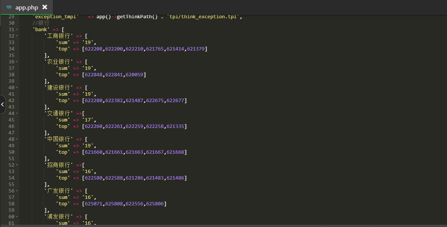Viewport: 447px width, 227px height.
Task: Collapse the 招商银行 block fold on line 52
Action: [17, 165]
